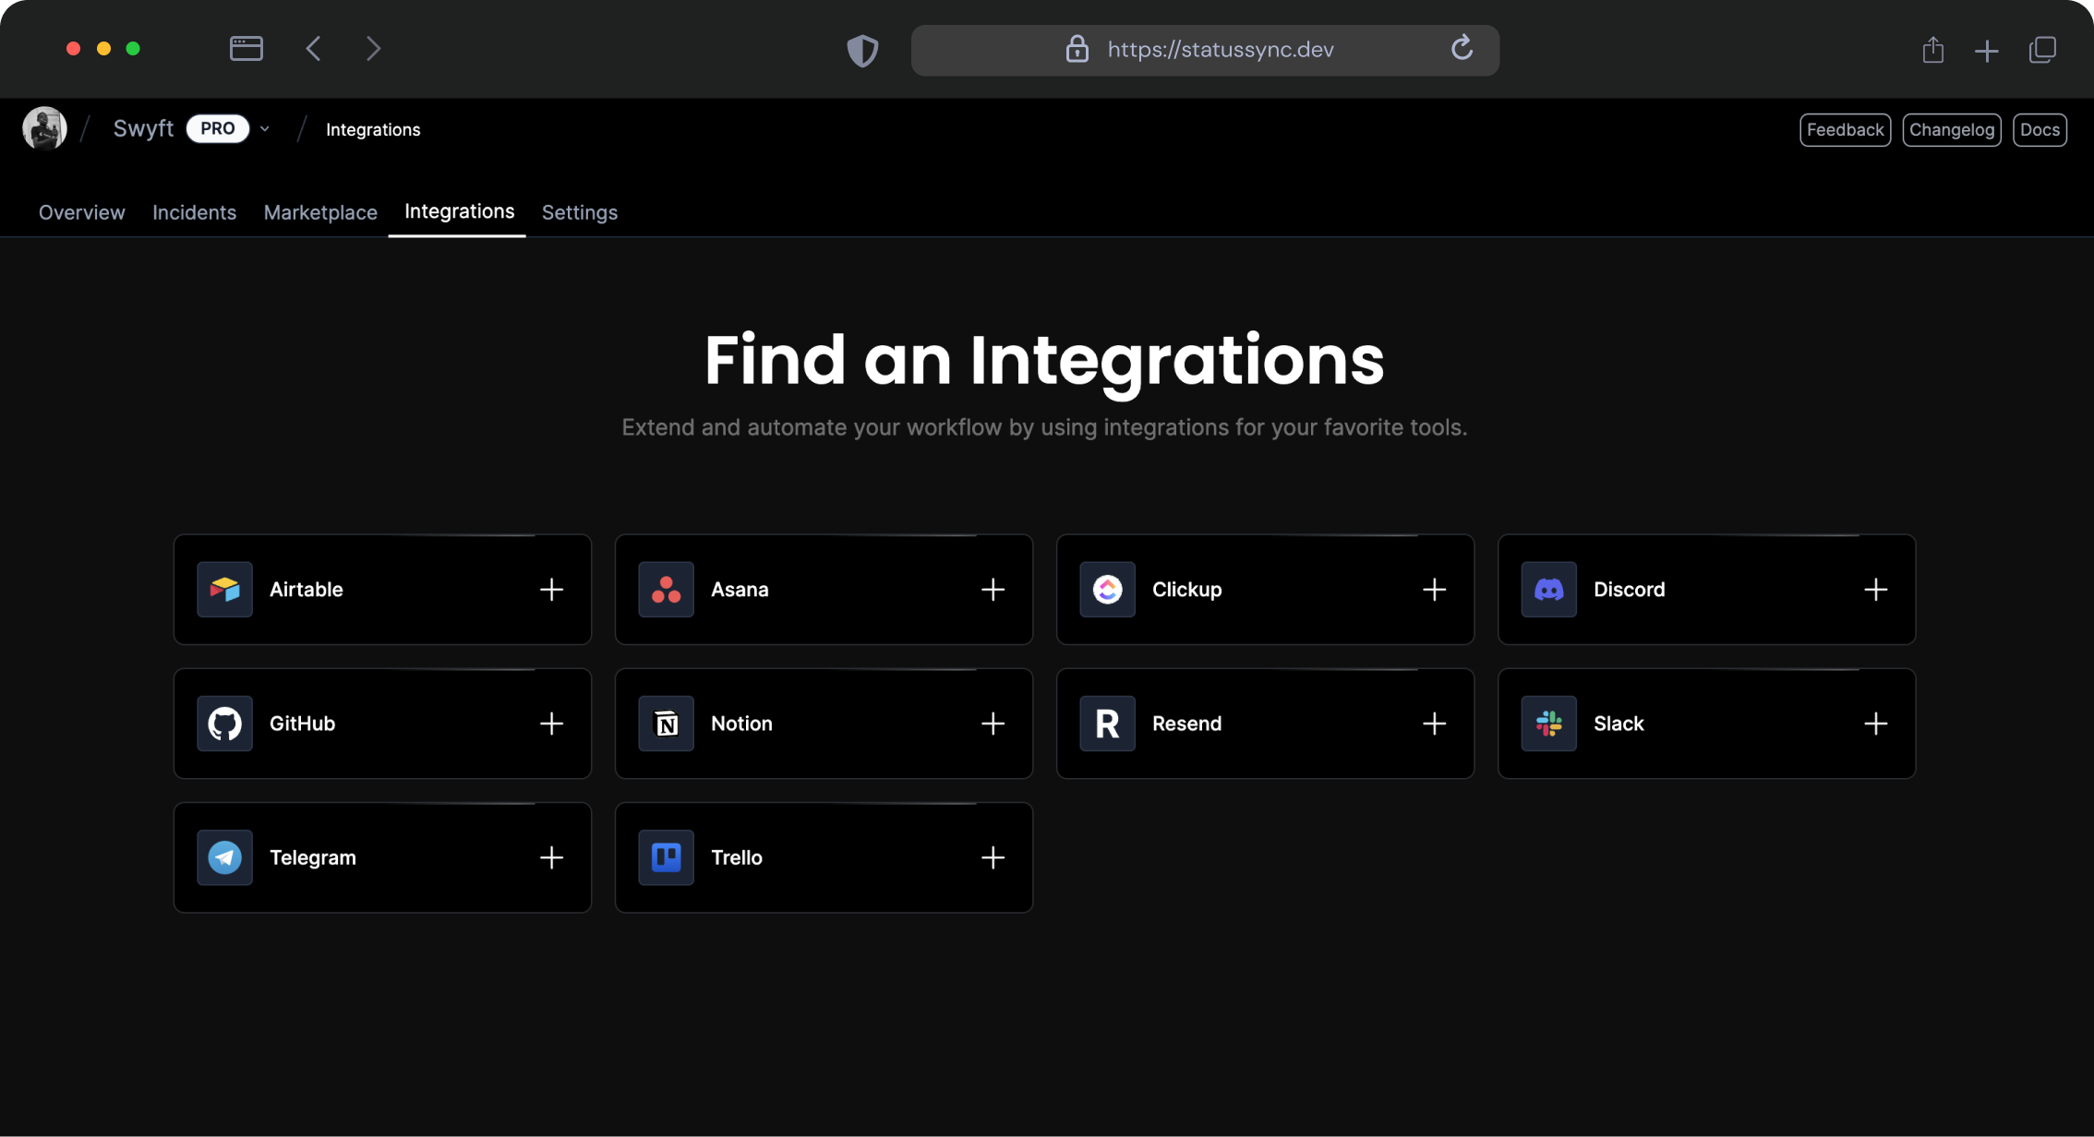Add the GitHub integration with plus
This screenshot has width=2094, height=1137.
coord(551,724)
